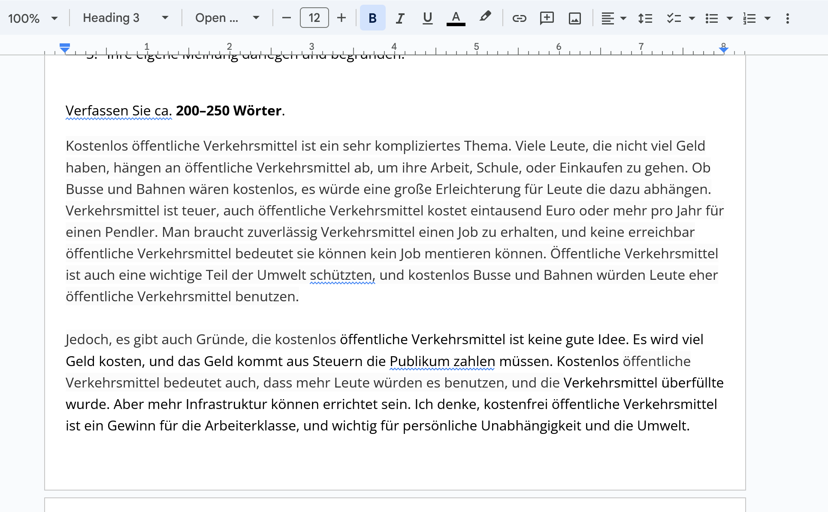Open line and paragraph spacing options
The height and width of the screenshot is (512, 828).
pyautogui.click(x=645, y=18)
